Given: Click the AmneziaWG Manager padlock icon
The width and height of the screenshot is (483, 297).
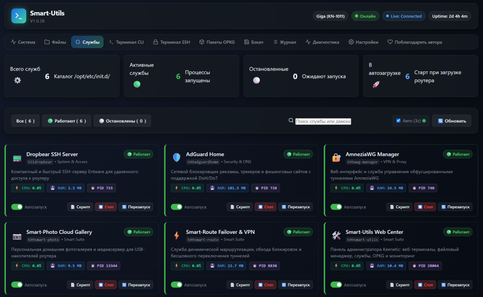Looking at the screenshot, I should [x=336, y=157].
